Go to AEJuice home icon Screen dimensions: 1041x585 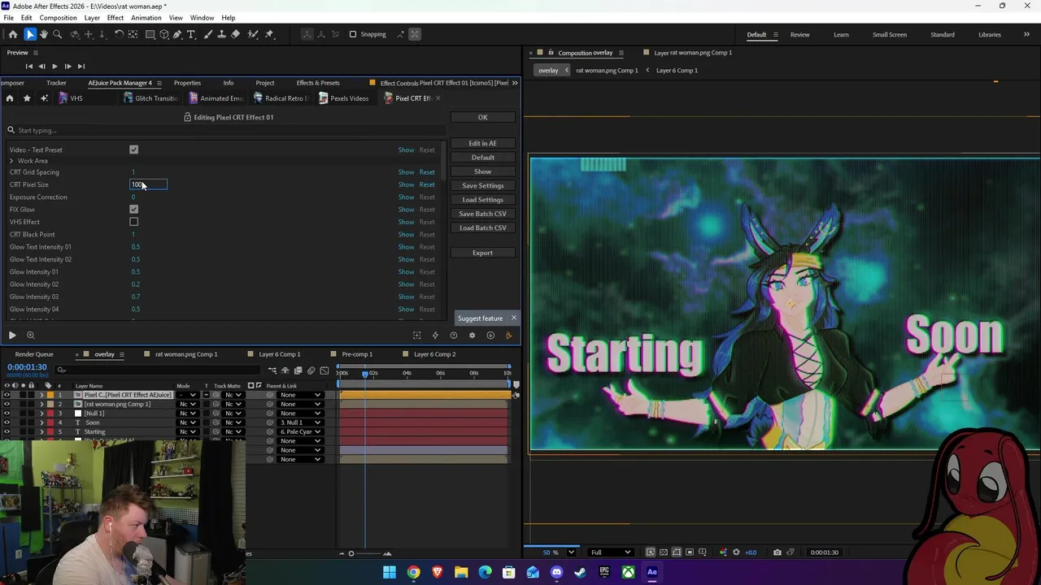[x=10, y=98]
